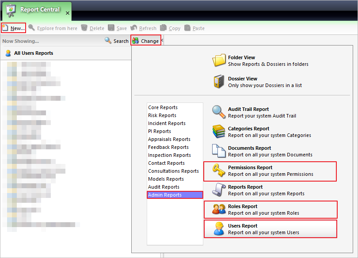Click 'Report on all your system Roles' text
The image size is (358, 258).
pos(263,213)
